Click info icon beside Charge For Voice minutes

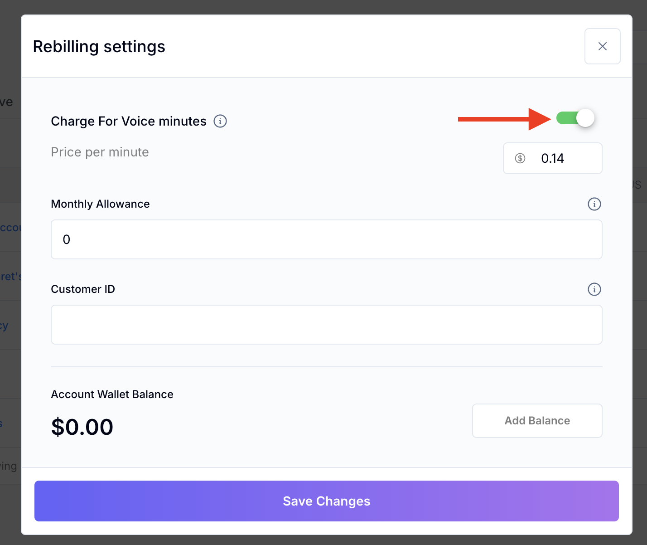tap(220, 122)
